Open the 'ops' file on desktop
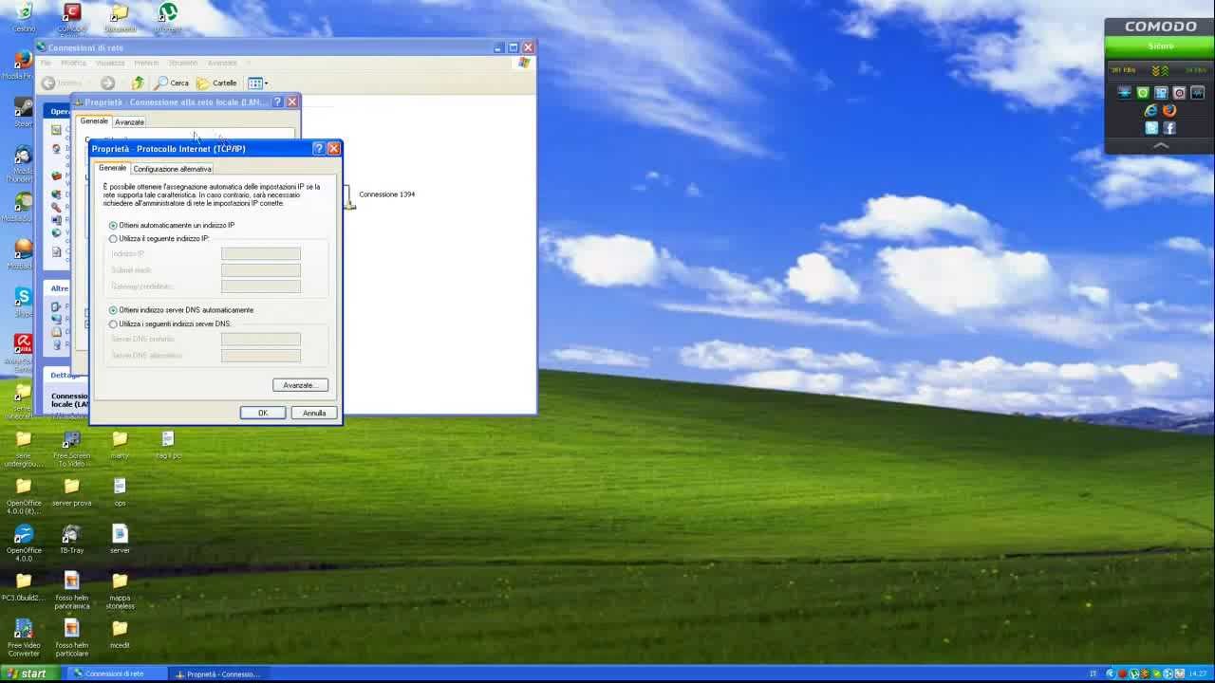 pyautogui.click(x=120, y=492)
